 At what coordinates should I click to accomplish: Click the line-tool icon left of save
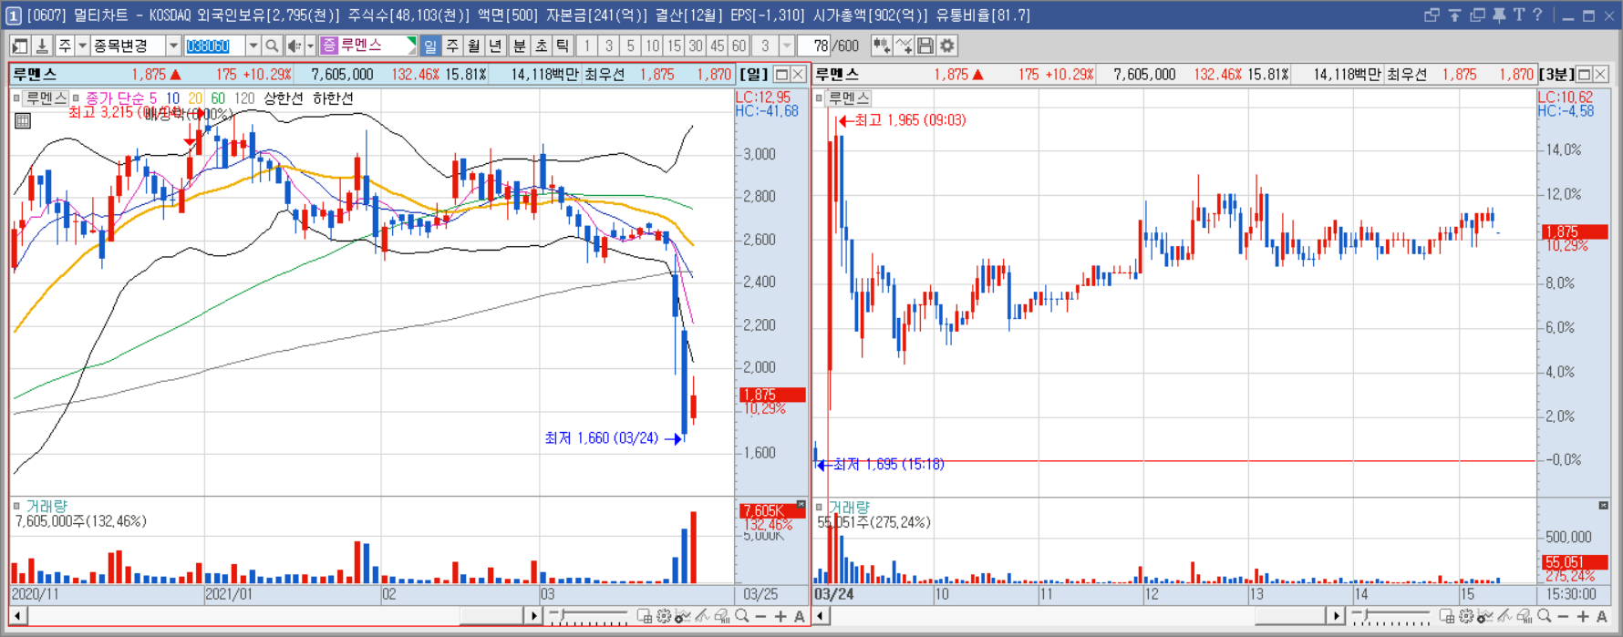tap(904, 46)
